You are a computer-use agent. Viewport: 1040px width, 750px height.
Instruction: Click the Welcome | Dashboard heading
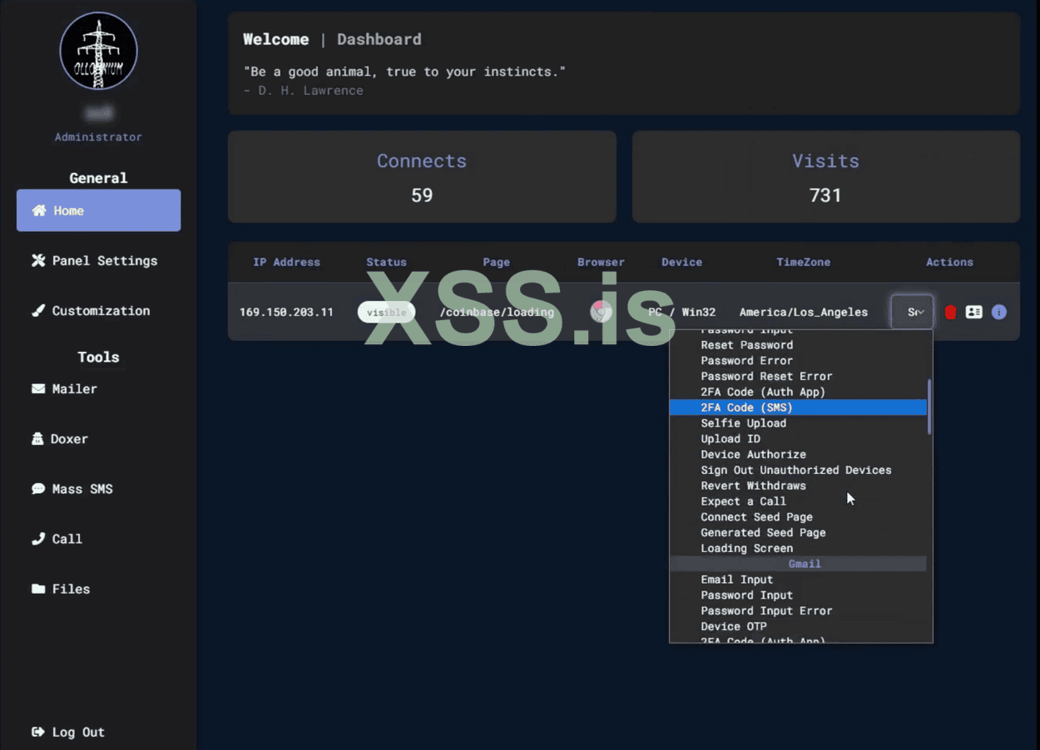332,39
